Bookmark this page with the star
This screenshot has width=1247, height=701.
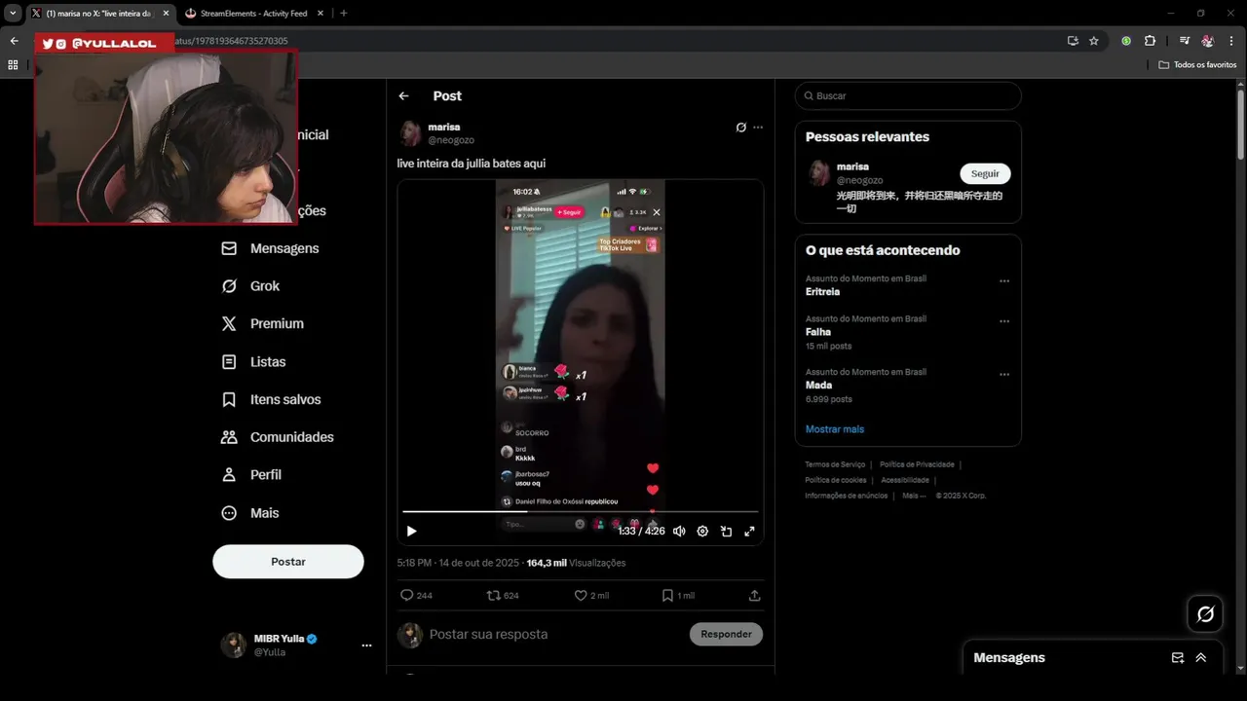tap(1094, 41)
